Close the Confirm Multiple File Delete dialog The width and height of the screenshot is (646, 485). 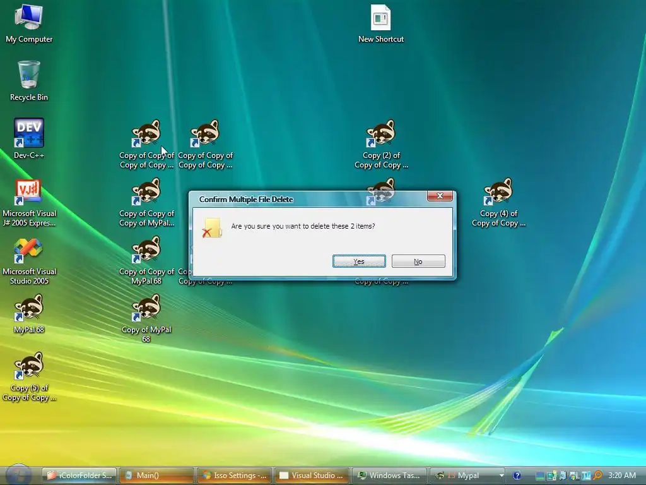point(440,196)
